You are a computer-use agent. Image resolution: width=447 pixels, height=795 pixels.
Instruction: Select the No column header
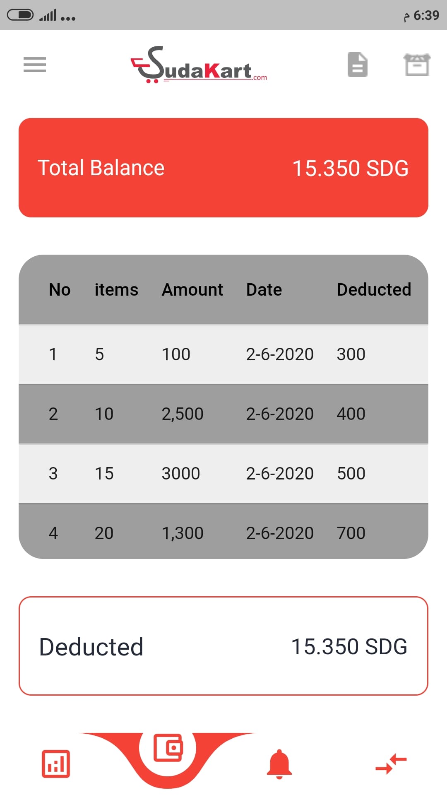pos(60,290)
